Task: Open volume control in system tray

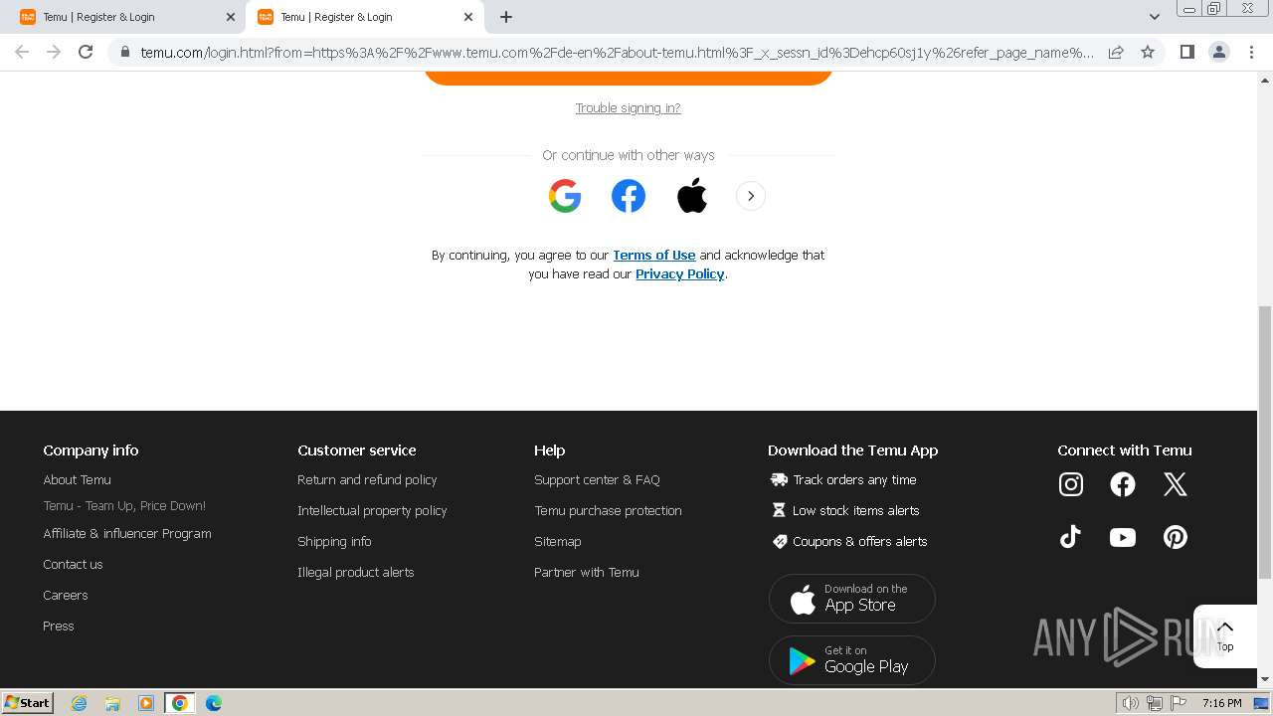Action: click(1130, 703)
